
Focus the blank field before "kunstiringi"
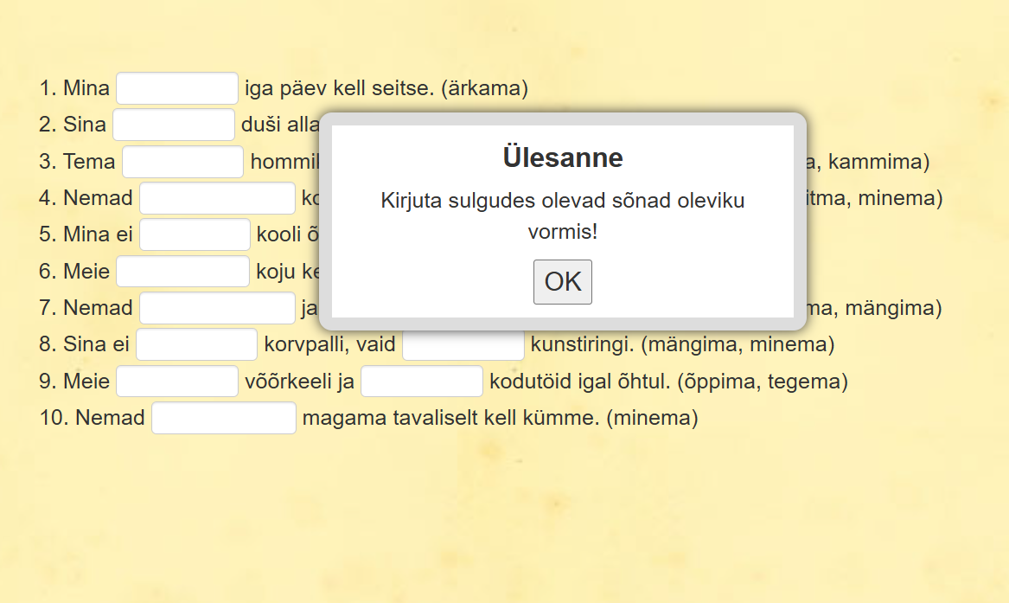[x=463, y=344]
